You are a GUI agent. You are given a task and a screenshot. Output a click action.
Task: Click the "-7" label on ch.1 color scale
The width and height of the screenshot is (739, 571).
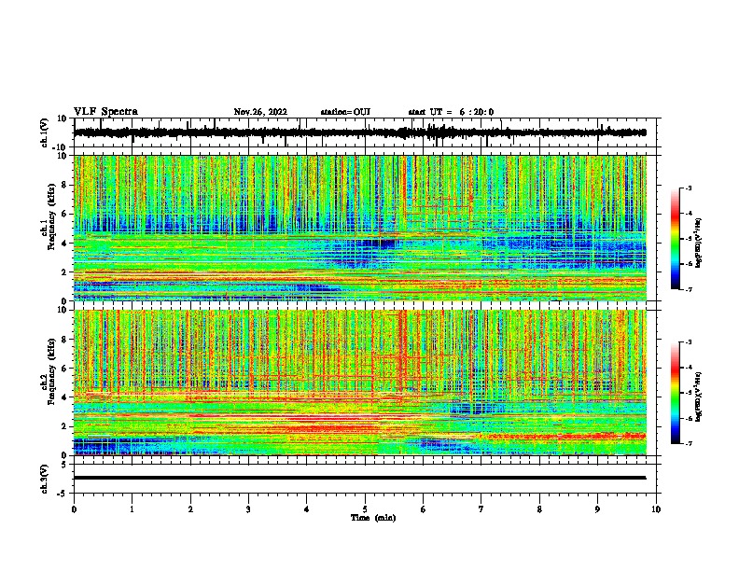pos(688,289)
